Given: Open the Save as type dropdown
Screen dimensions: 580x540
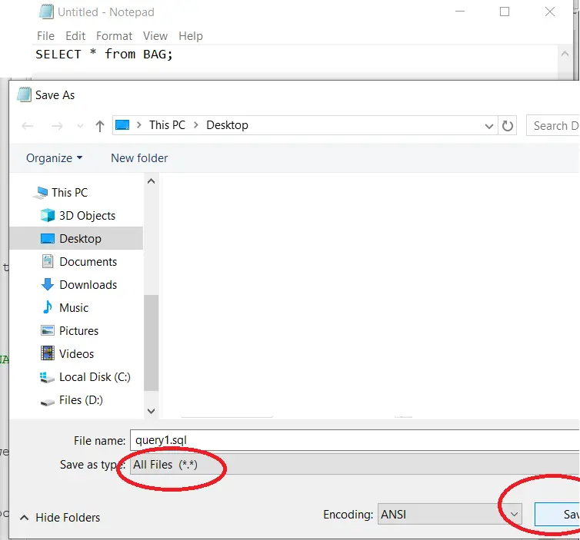Looking at the screenshot, I should coord(355,464).
